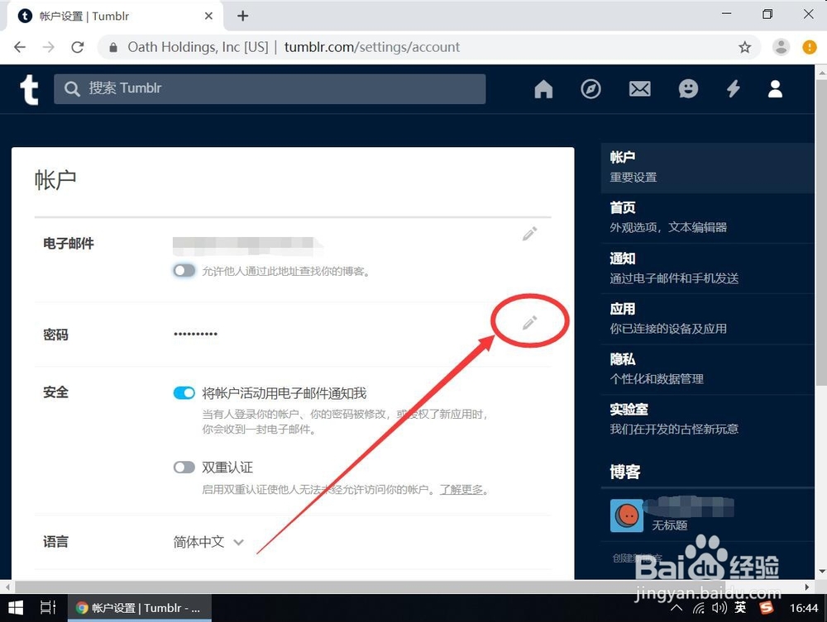Image resolution: width=827 pixels, height=622 pixels.
Task: Click the Tumblr search input field
Action: (x=269, y=88)
